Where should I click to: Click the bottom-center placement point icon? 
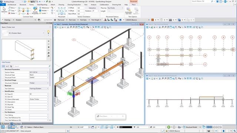[x=62, y=14]
